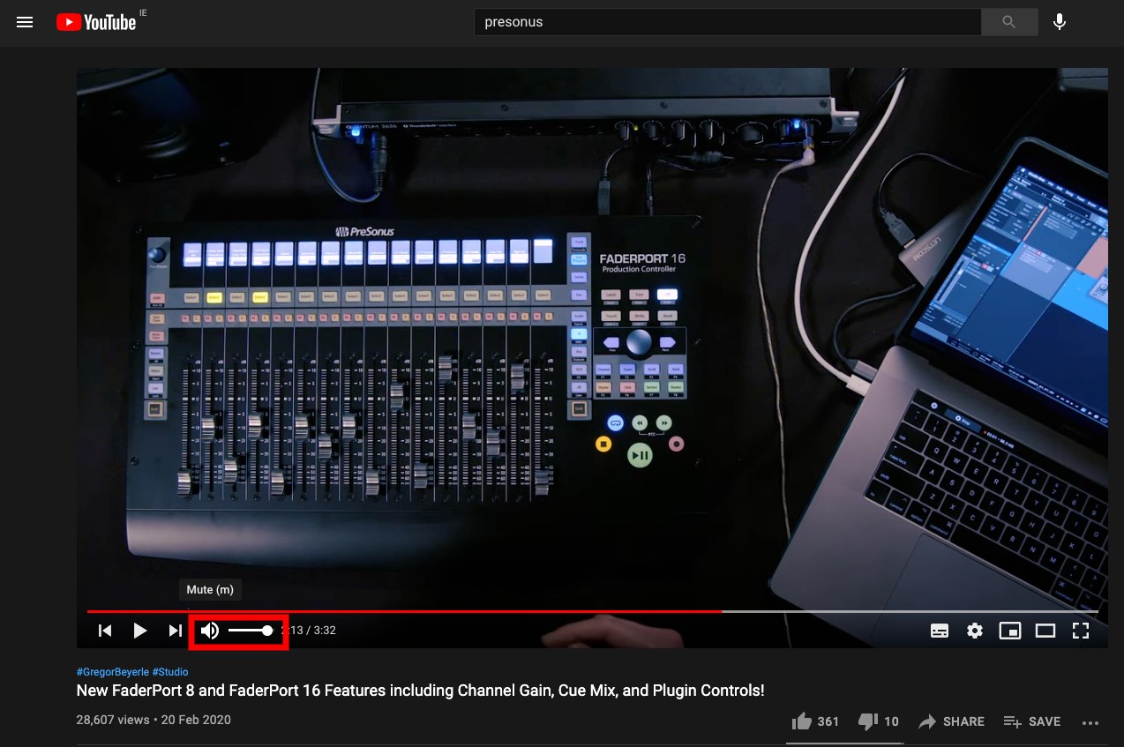Save the video to a playlist
Image resolution: width=1124 pixels, height=747 pixels.
[1031, 721]
